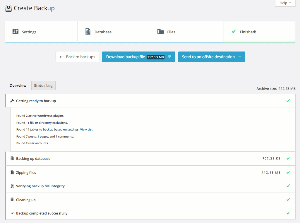300x223 pixels.
Task: Click the zip file icon beside Zipping files
Action: click(12, 172)
